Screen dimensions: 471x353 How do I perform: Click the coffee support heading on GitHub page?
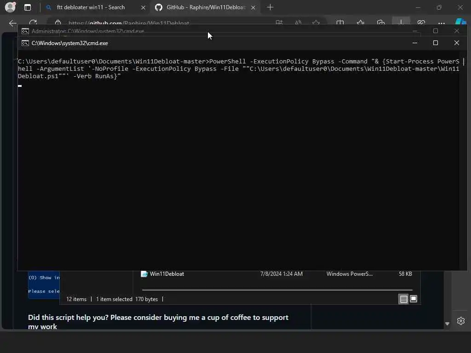click(x=158, y=322)
